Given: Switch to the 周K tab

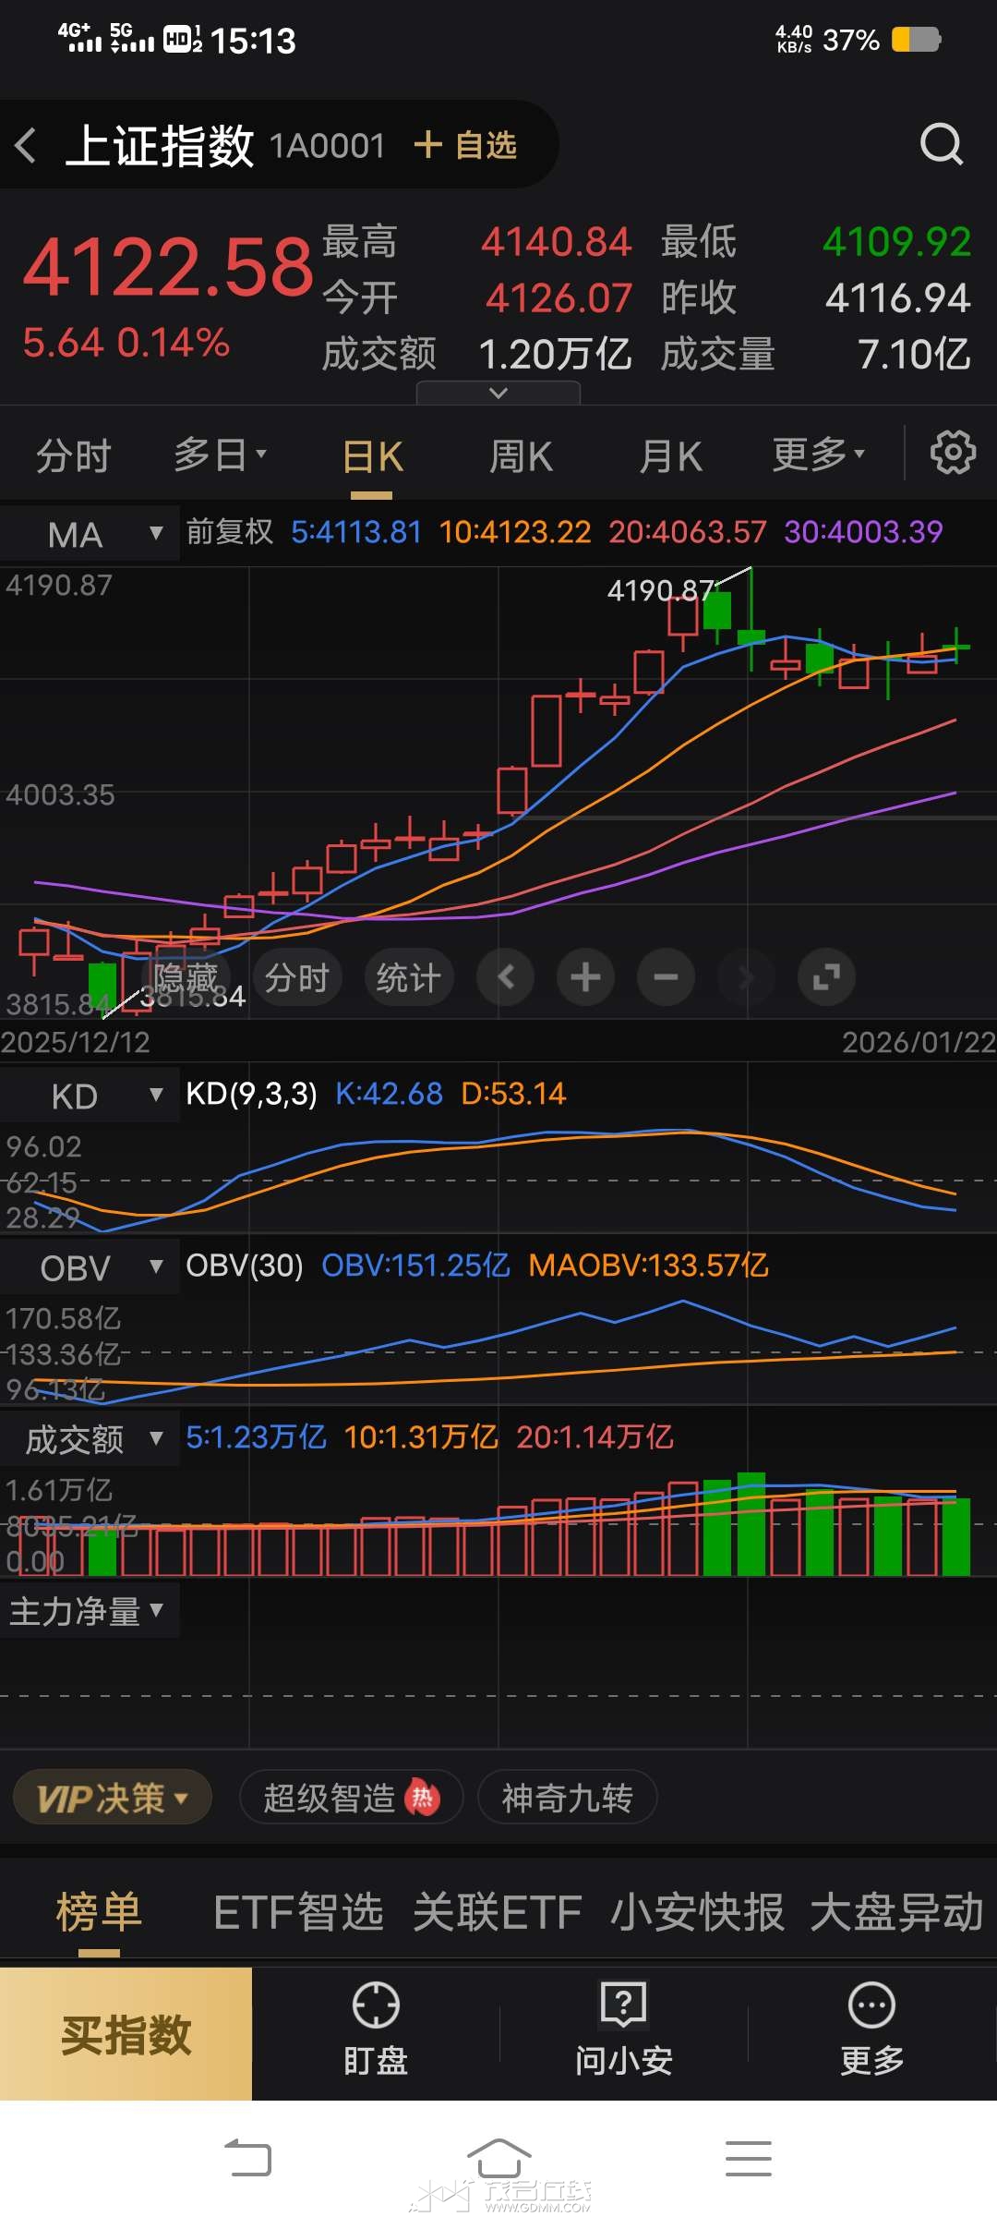Looking at the screenshot, I should [521, 456].
